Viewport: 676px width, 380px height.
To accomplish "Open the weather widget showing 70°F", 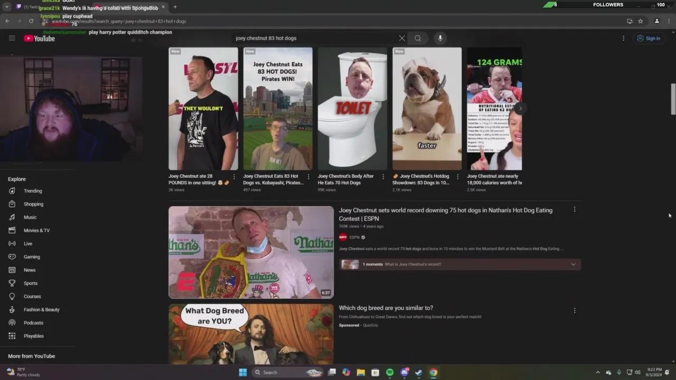I will pos(23,372).
